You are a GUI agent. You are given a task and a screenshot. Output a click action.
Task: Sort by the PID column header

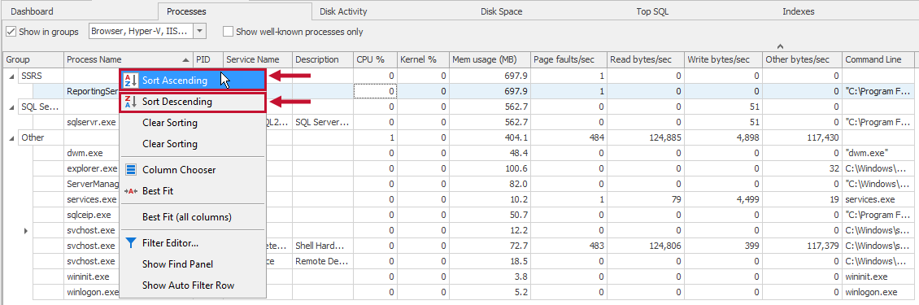tap(208, 59)
